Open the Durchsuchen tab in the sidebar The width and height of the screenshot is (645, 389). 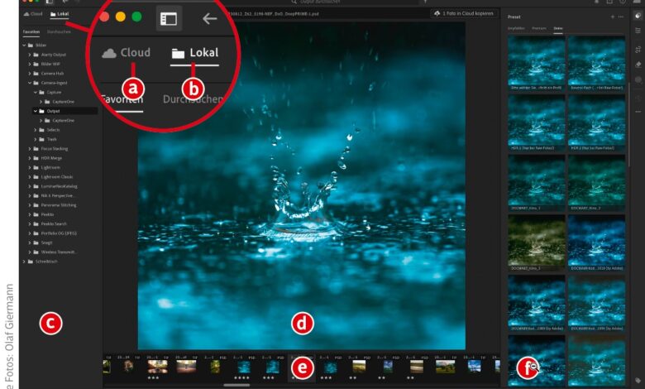click(59, 31)
